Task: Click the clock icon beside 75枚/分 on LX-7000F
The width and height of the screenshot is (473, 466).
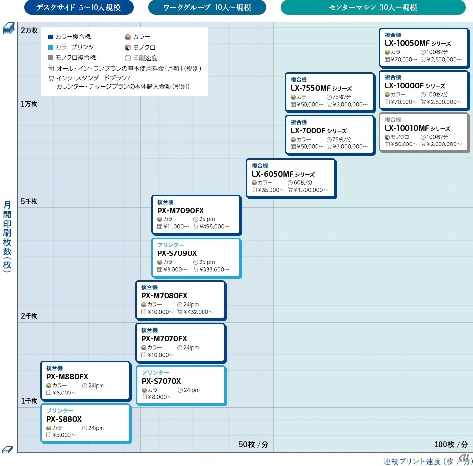Action: pyautogui.click(x=329, y=140)
